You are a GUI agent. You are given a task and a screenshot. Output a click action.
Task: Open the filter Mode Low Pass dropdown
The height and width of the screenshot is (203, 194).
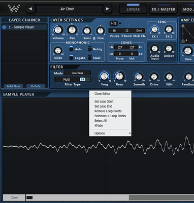(77, 73)
